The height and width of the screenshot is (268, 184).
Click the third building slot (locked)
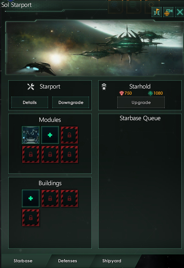[x=69, y=198]
